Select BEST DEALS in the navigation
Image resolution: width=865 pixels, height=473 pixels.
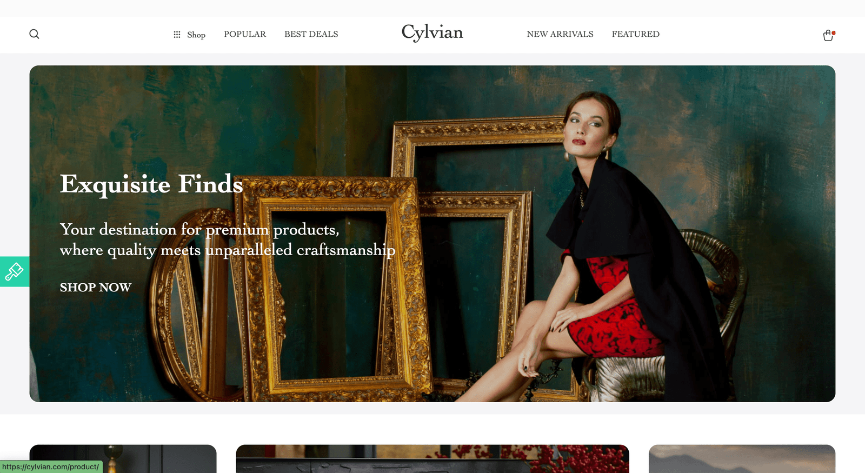pyautogui.click(x=311, y=34)
